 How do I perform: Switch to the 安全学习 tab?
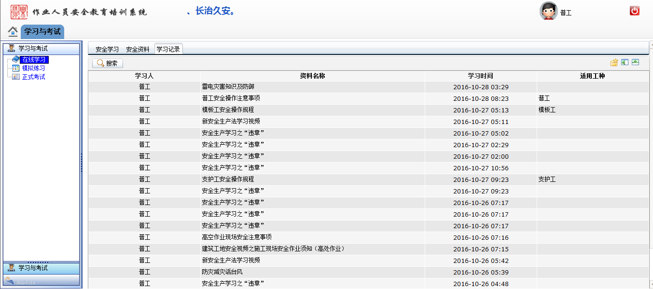point(107,49)
